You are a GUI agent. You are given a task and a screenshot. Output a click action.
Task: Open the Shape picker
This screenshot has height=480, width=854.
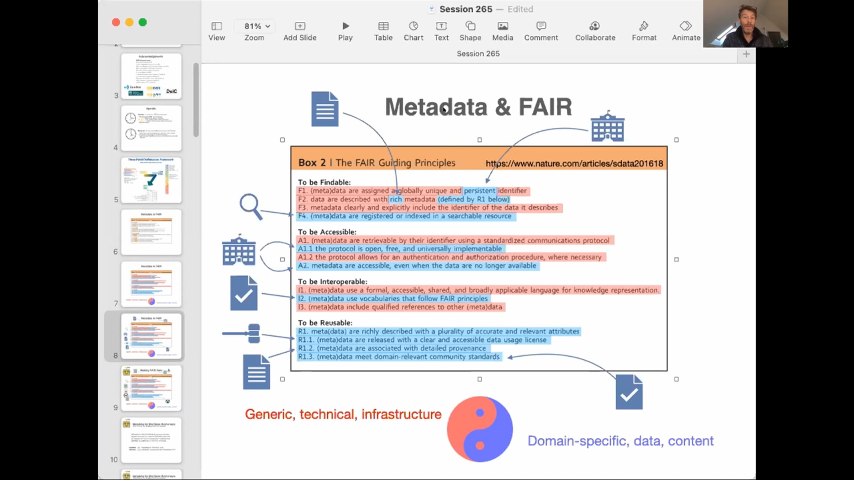[470, 31]
